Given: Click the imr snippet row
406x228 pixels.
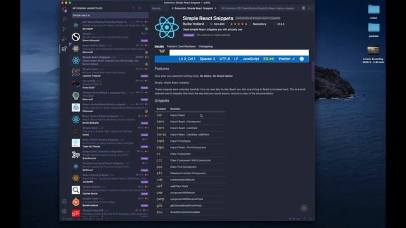Looking at the screenshot, I should click(x=190, y=115).
